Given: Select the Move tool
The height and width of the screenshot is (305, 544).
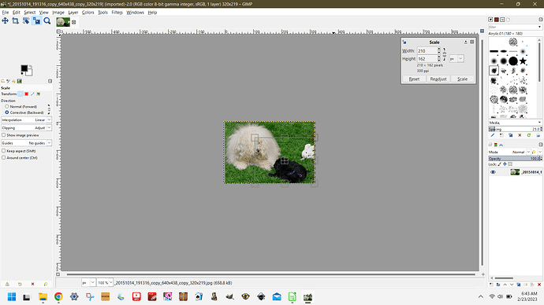Looking at the screenshot, I should [x=6, y=21].
